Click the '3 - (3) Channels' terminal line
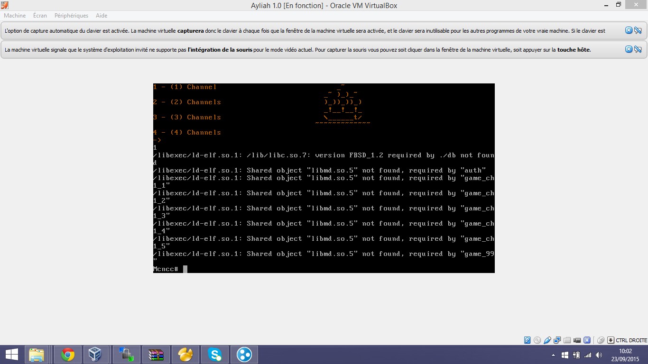The height and width of the screenshot is (364, 648). (x=187, y=118)
